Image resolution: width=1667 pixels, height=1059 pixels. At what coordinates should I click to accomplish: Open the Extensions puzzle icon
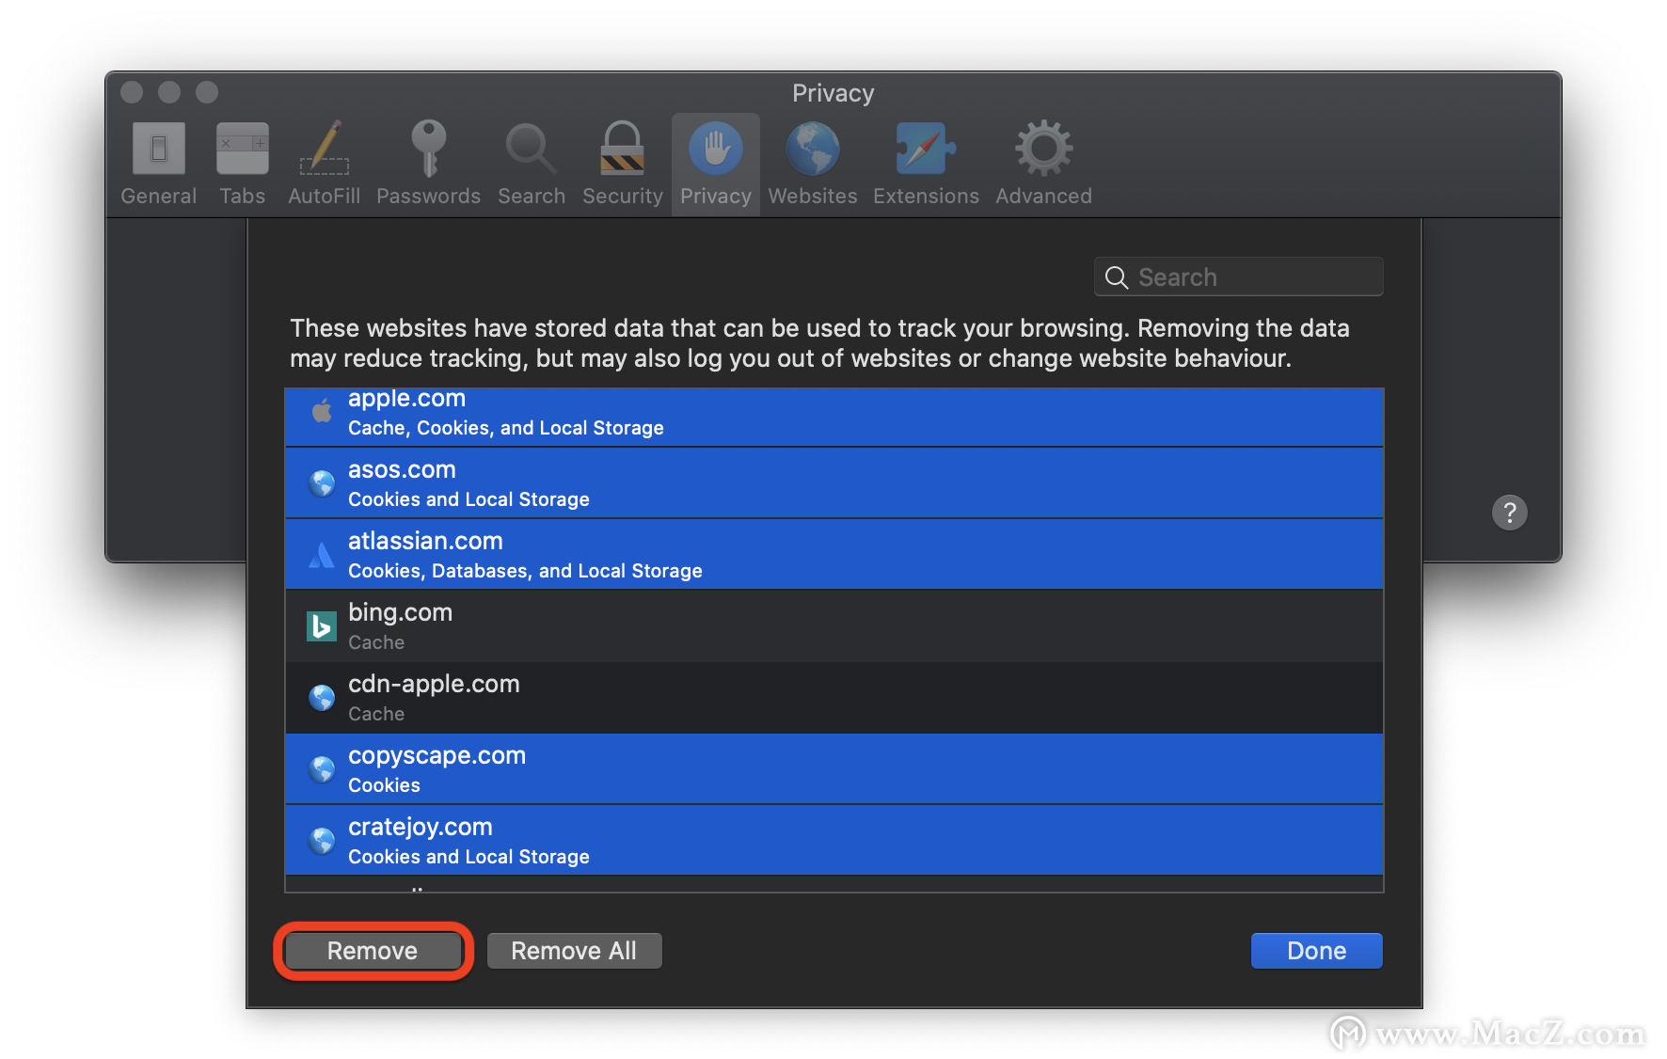tap(926, 149)
